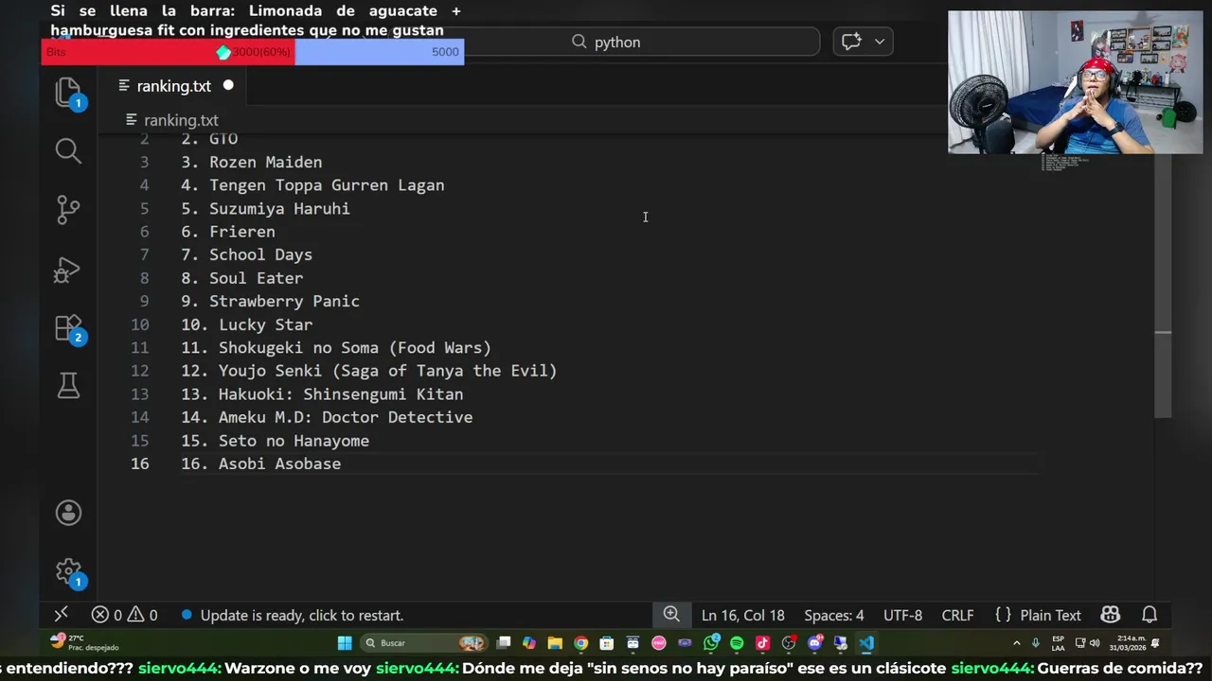Open the errors and warnings problems indicator
This screenshot has height=681, width=1212.
(124, 615)
